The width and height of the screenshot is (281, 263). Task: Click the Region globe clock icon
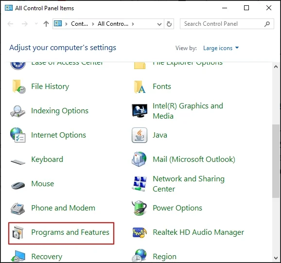(139, 256)
